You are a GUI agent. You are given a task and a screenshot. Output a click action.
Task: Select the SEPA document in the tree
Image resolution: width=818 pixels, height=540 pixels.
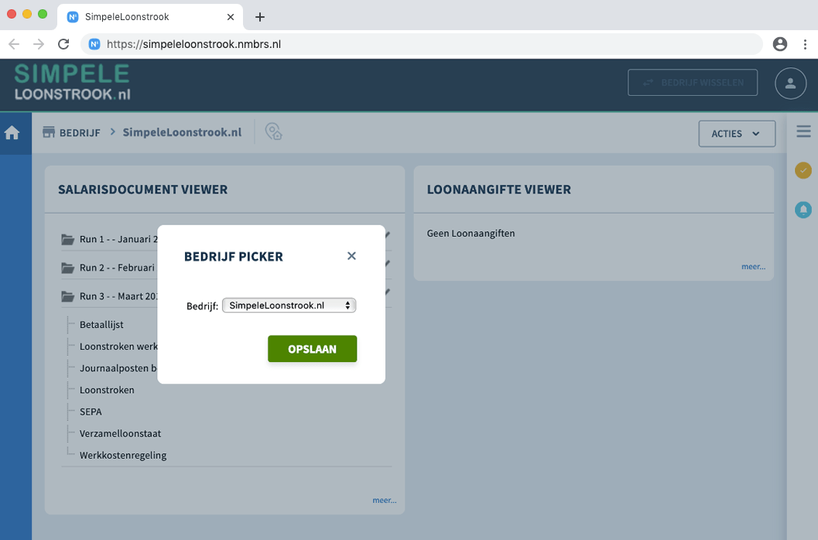tap(90, 412)
